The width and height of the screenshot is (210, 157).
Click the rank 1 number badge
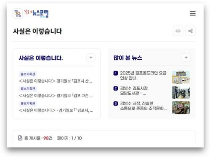116,73
